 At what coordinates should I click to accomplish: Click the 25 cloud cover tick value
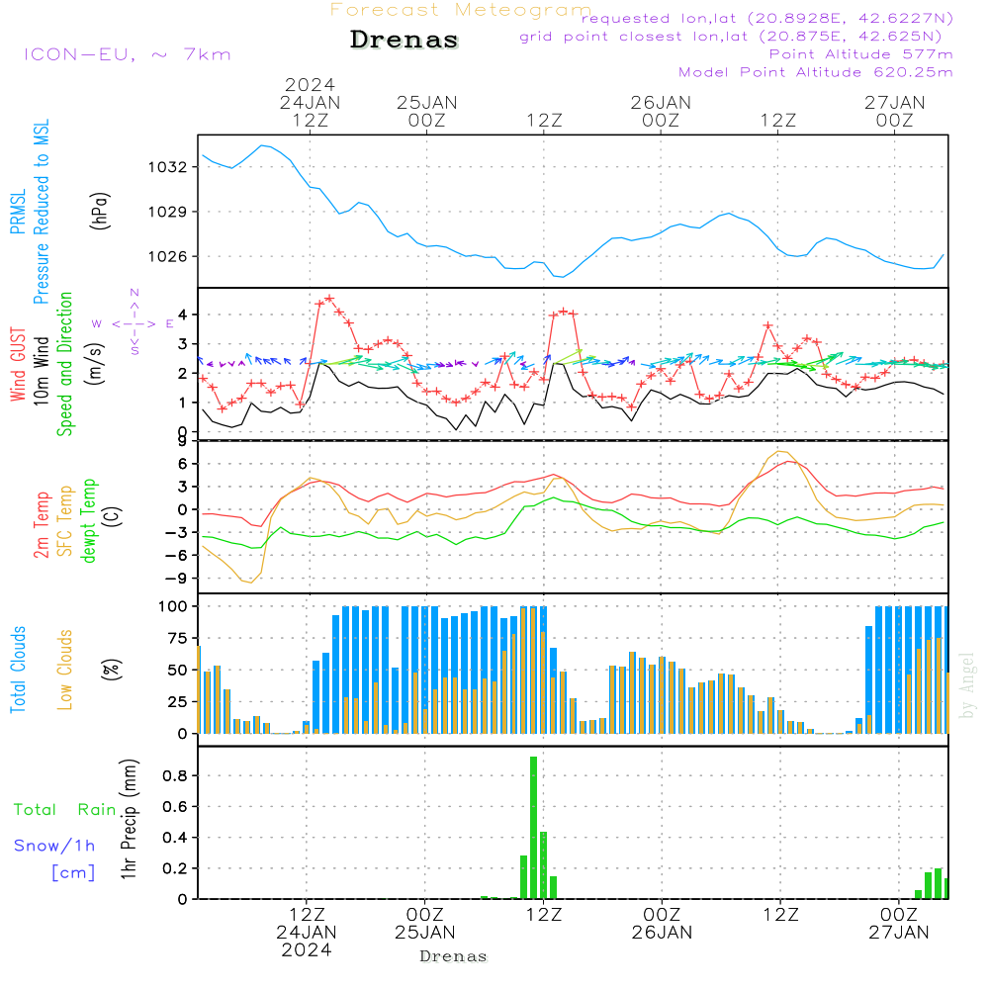[x=177, y=702]
